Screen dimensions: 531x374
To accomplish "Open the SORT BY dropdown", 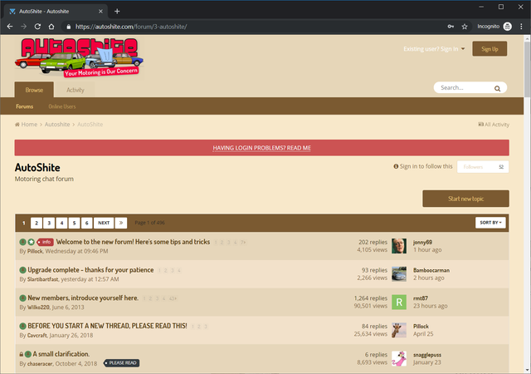I will (490, 223).
